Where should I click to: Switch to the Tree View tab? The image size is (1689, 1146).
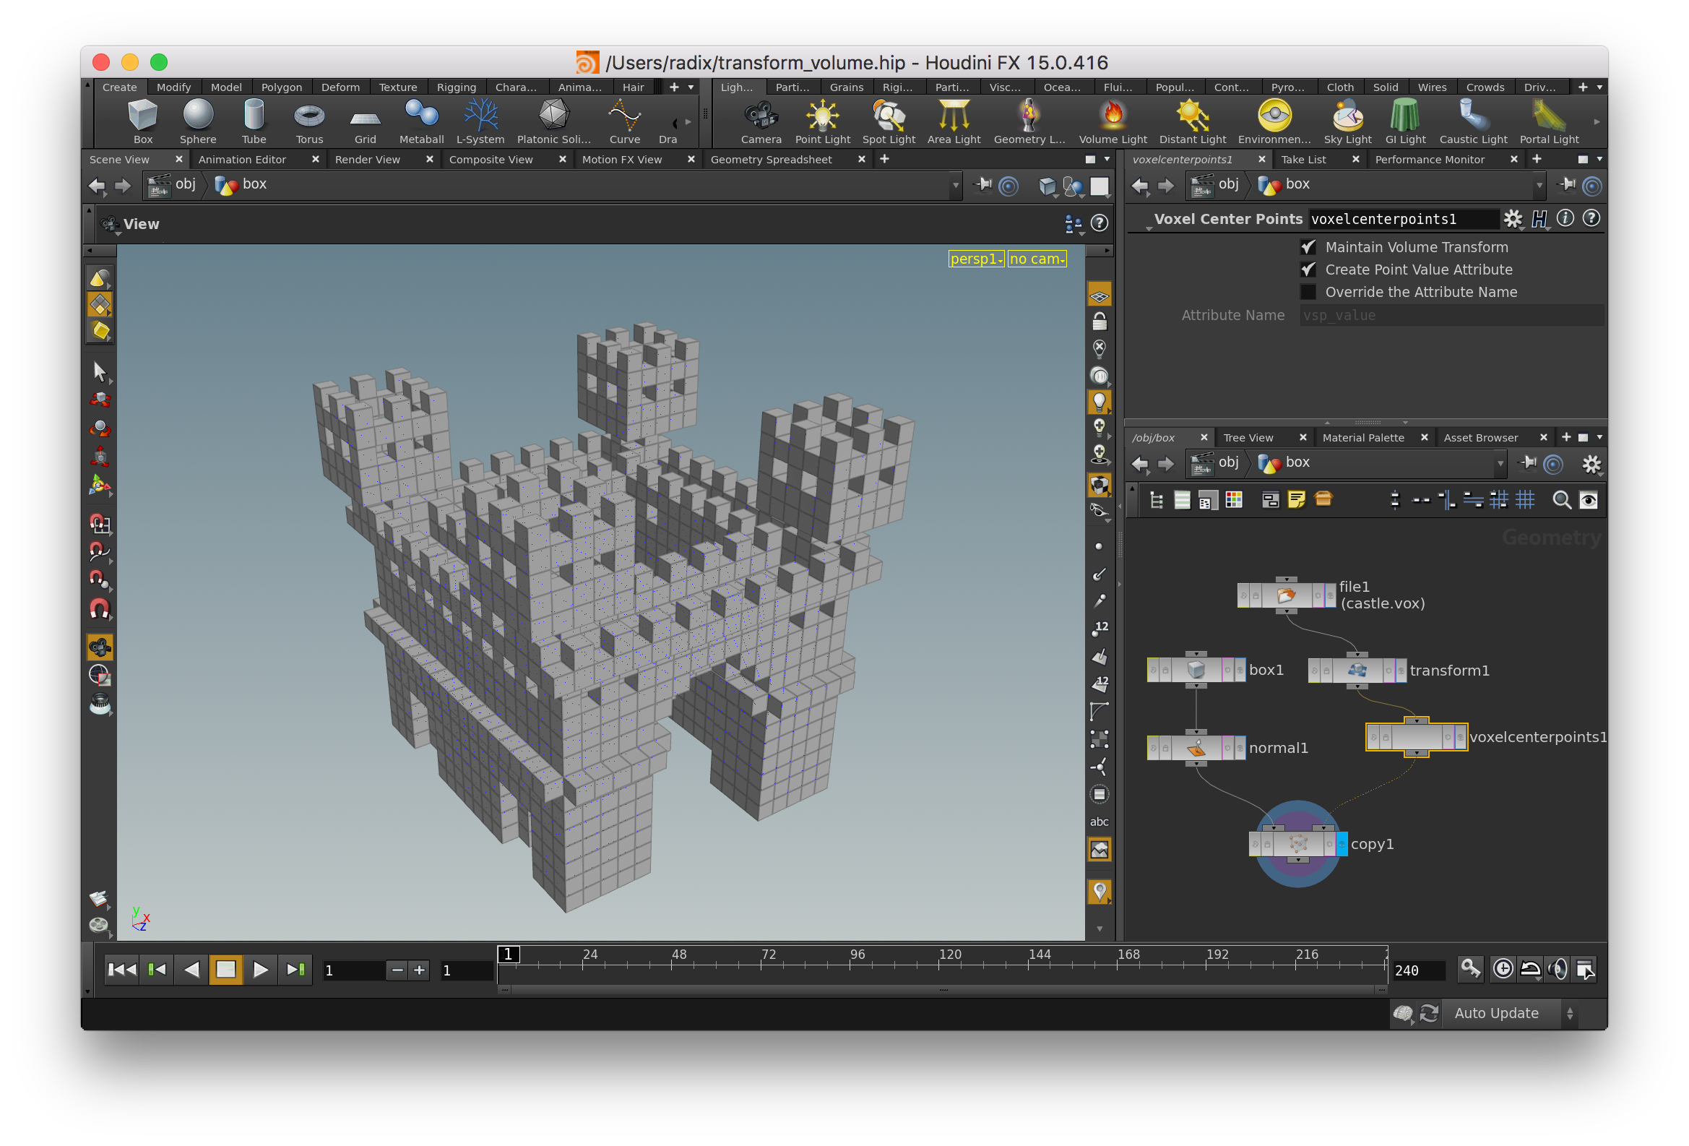click(x=1248, y=437)
